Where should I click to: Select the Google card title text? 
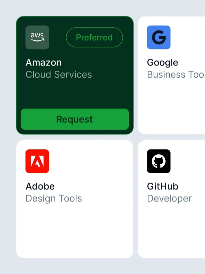click(162, 63)
